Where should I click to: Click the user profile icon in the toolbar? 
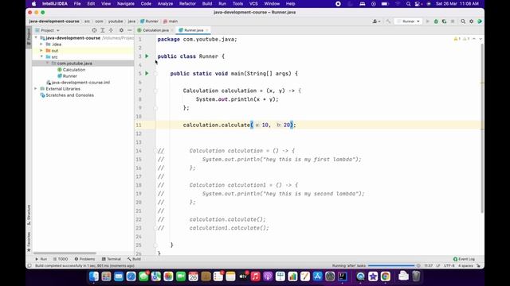(x=376, y=21)
